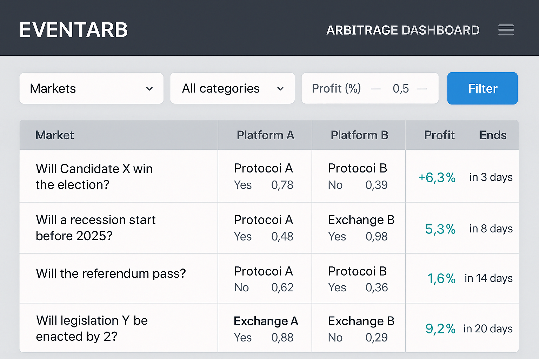Click the Platform A column header
This screenshot has height=359, width=539.
click(265, 135)
